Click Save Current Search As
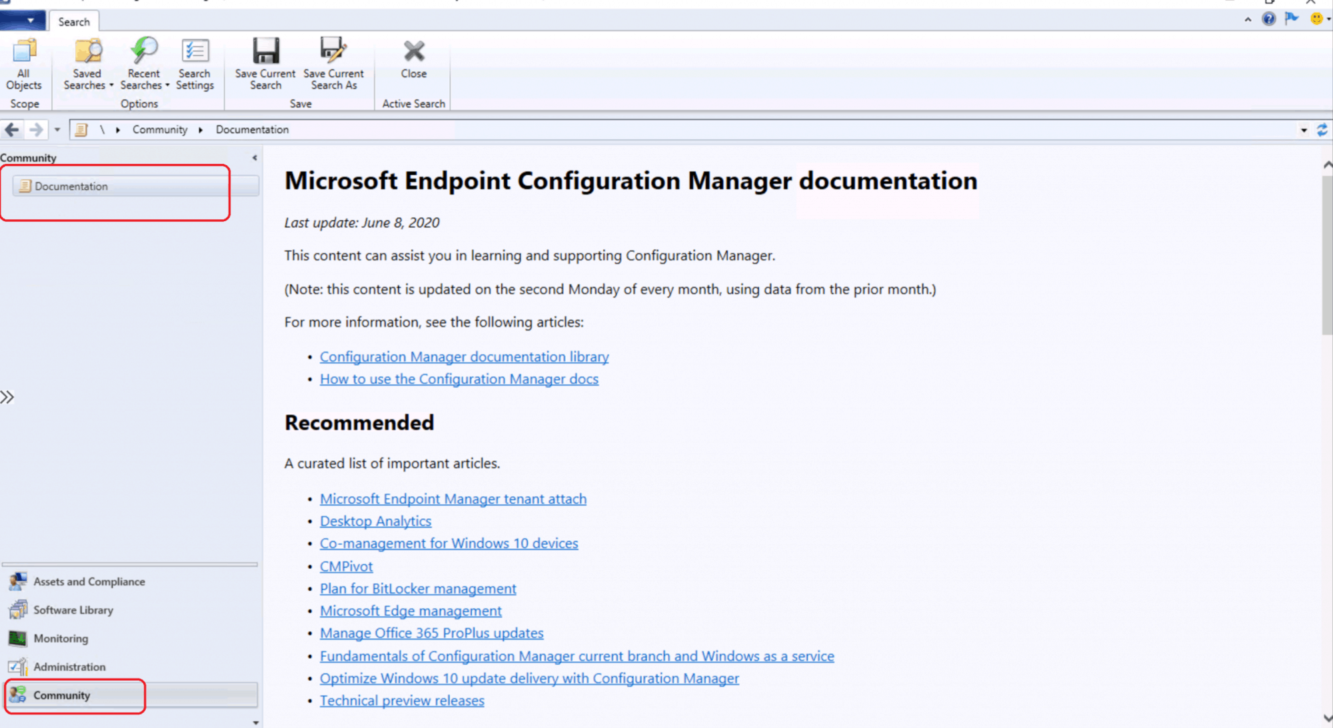Image resolution: width=1333 pixels, height=728 pixels. (333, 64)
